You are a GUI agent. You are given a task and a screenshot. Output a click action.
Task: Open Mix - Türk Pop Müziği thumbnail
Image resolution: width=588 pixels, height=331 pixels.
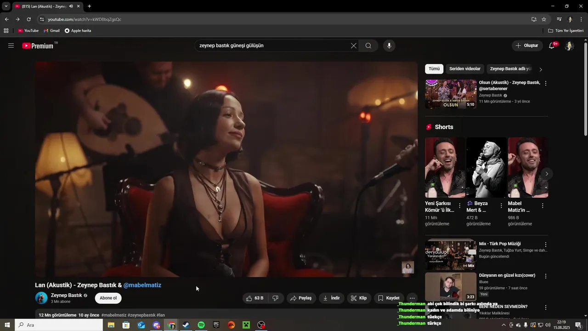[x=451, y=255]
